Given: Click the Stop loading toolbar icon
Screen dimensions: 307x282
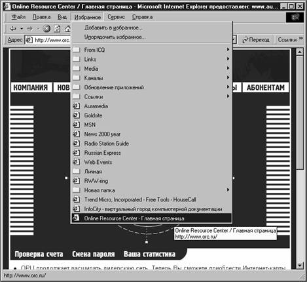Looking at the screenshot, I should click(x=46, y=29).
